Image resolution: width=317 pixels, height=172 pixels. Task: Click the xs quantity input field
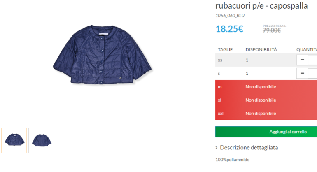[x=312, y=60]
